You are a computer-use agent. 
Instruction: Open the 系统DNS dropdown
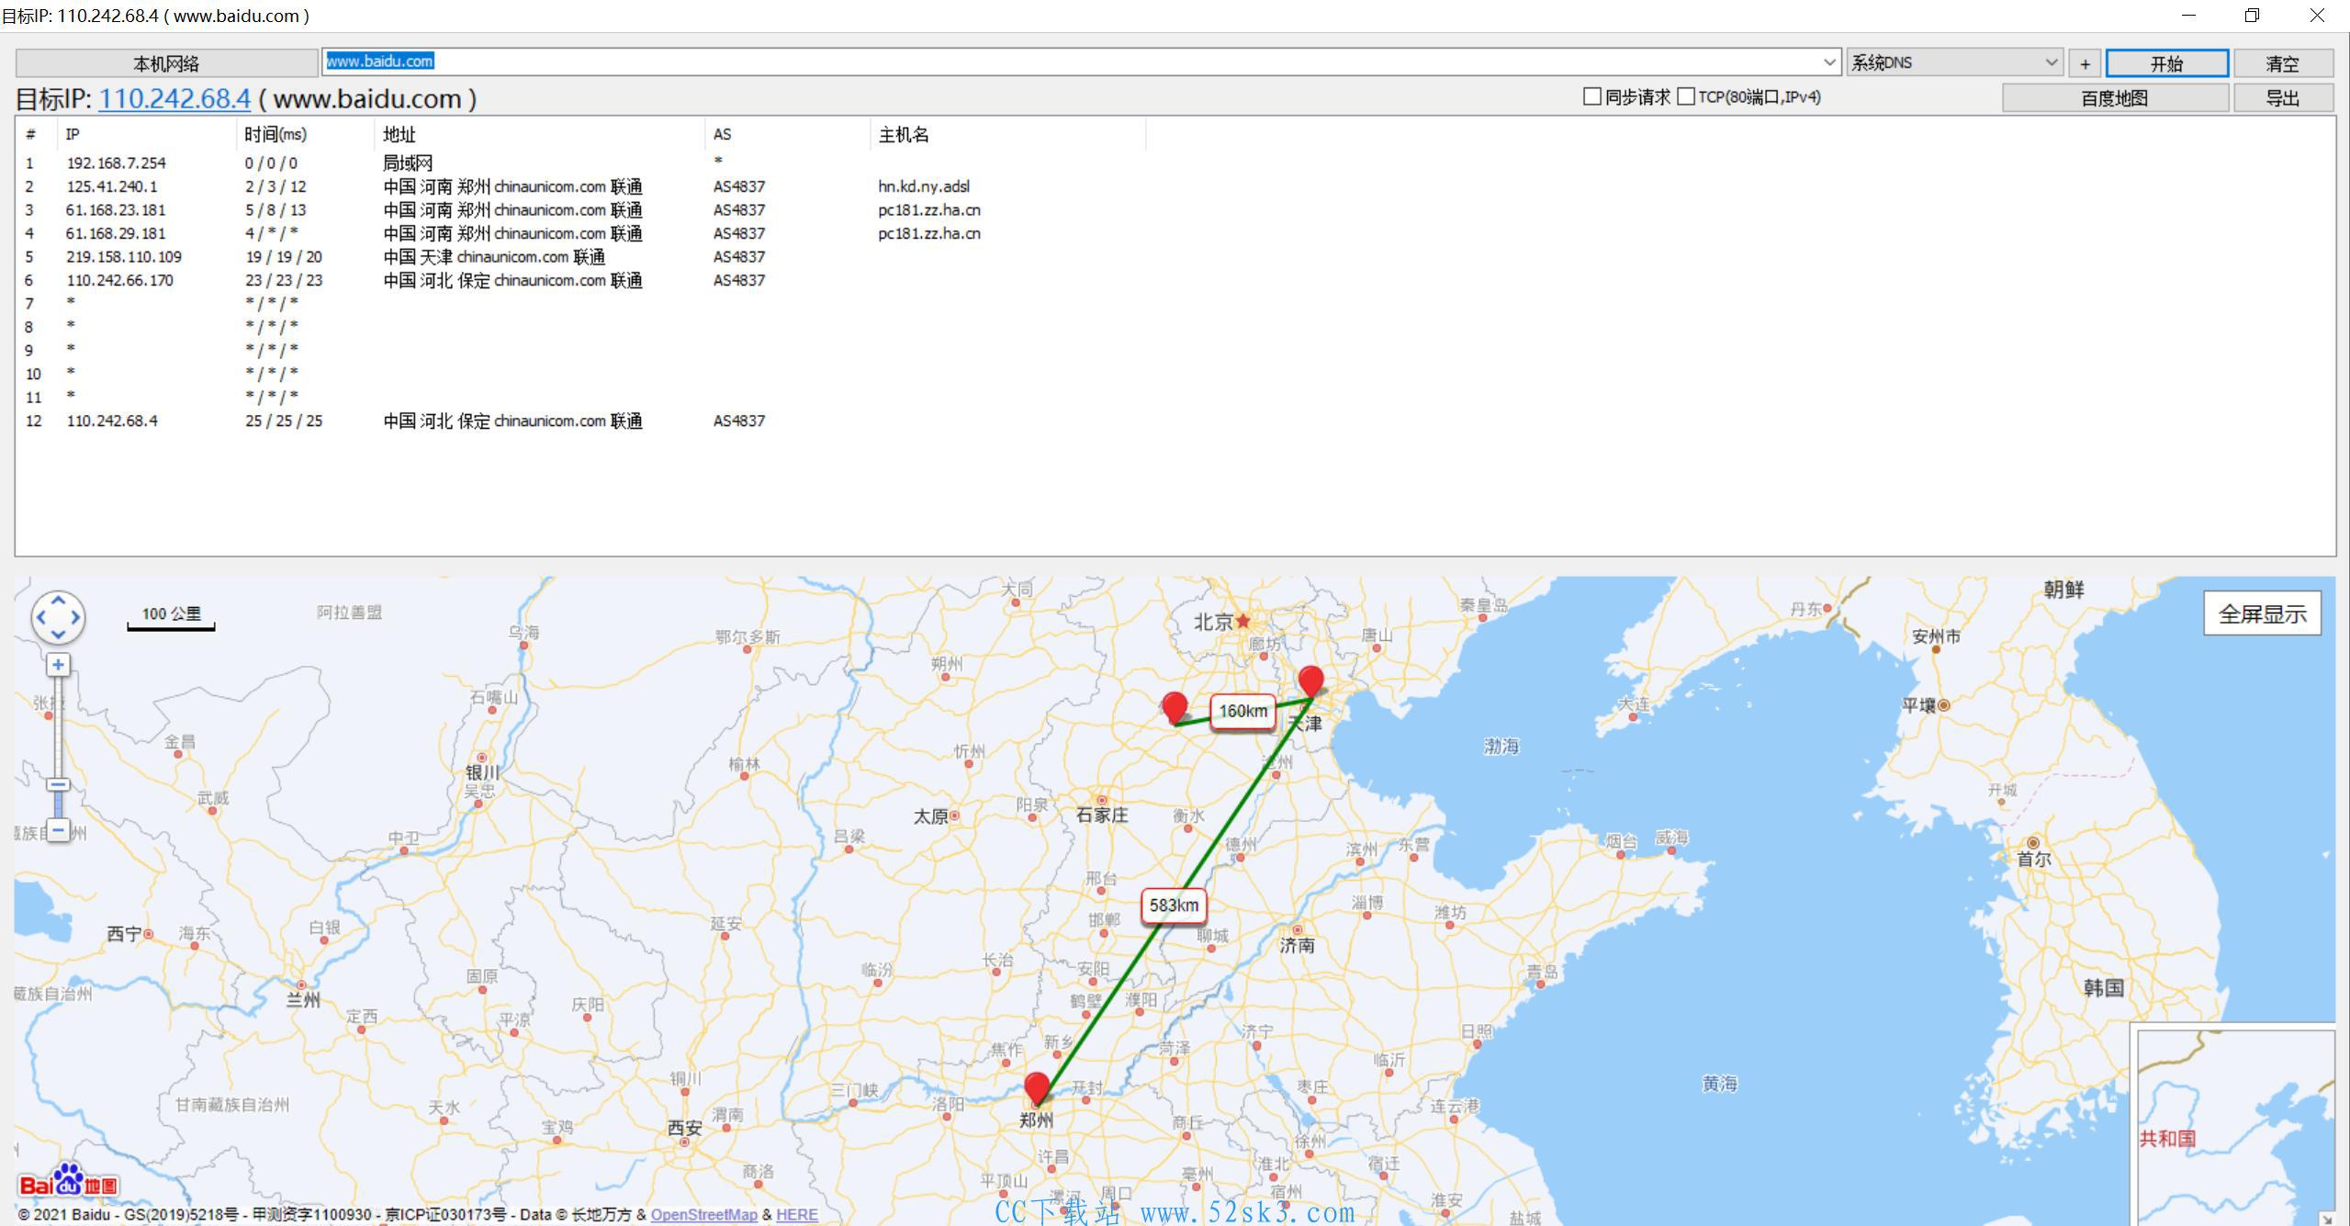(1955, 62)
